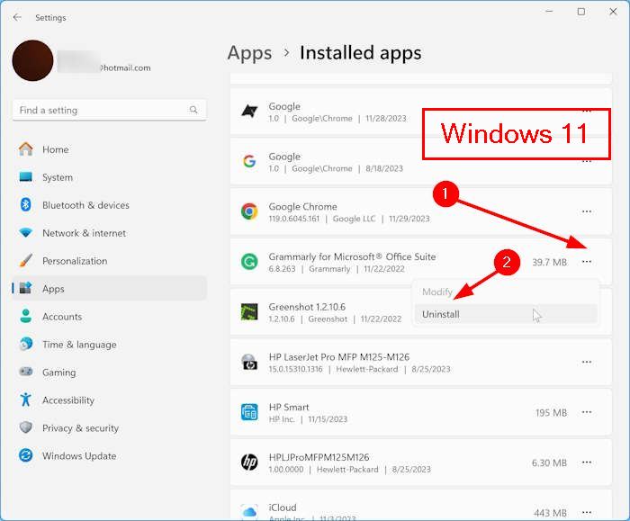This screenshot has height=521, width=630.
Task: Click the HP Smart app icon
Action: [249, 412]
